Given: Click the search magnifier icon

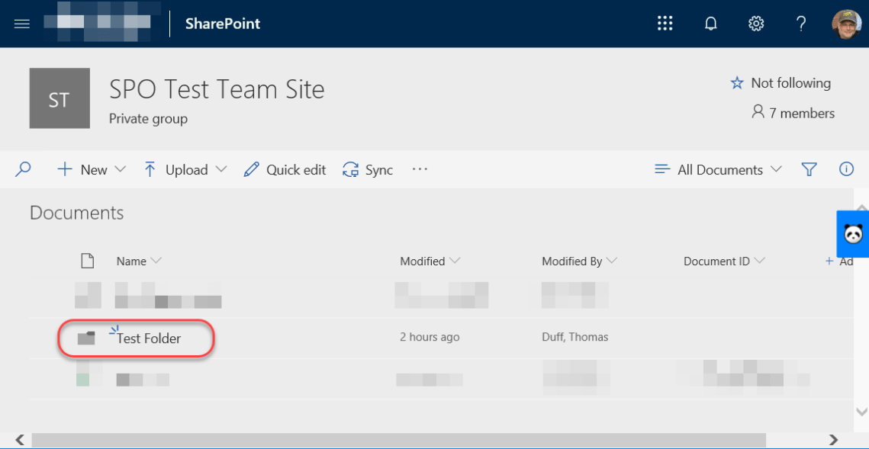Looking at the screenshot, I should 23,169.
